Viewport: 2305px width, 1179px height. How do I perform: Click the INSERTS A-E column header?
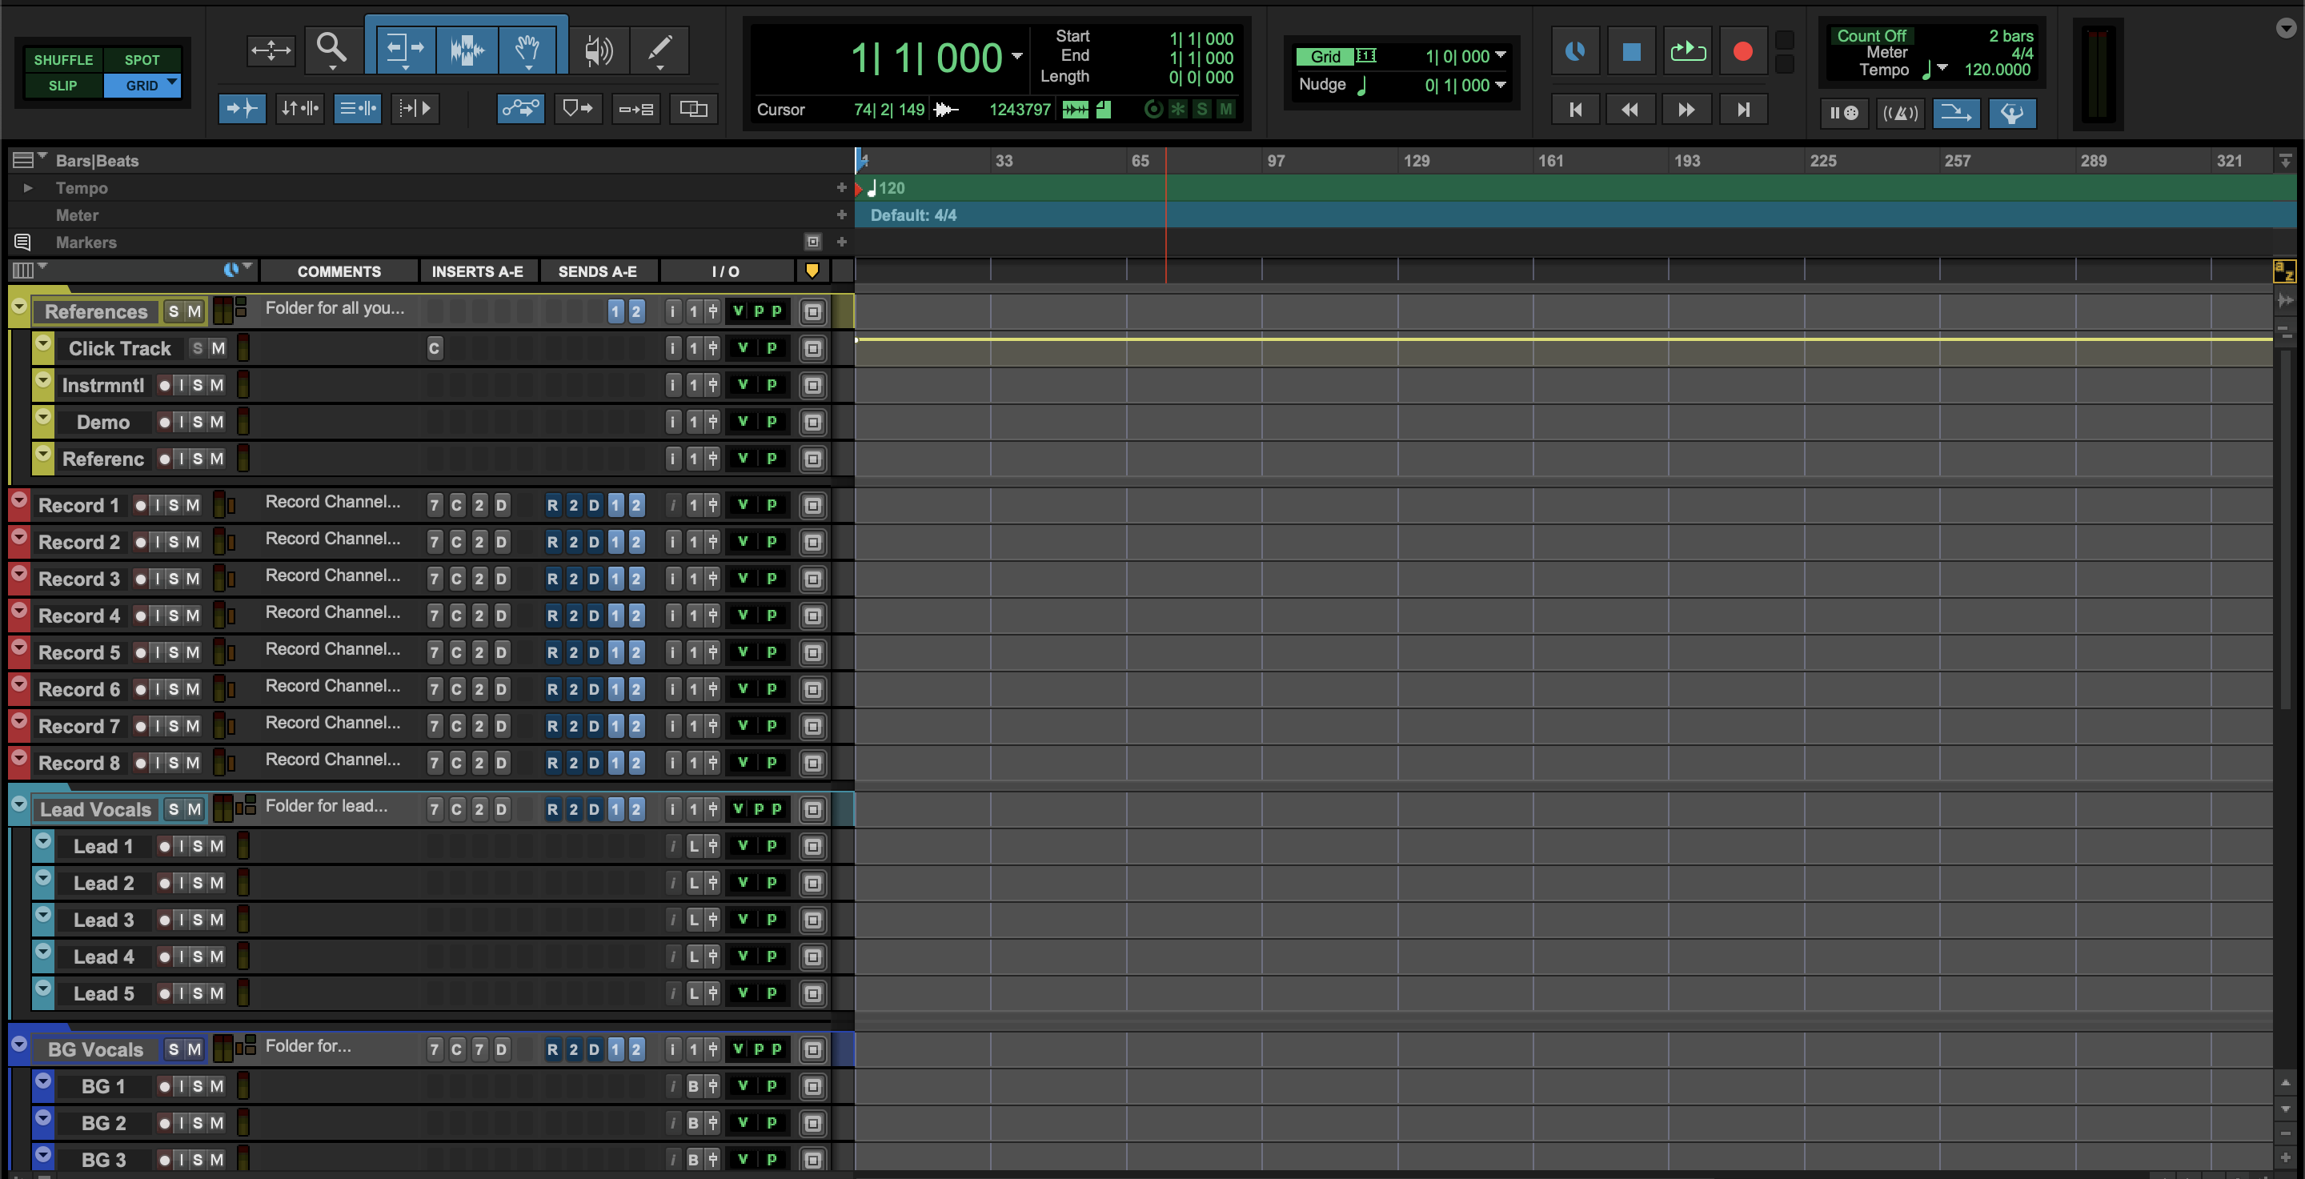[477, 271]
